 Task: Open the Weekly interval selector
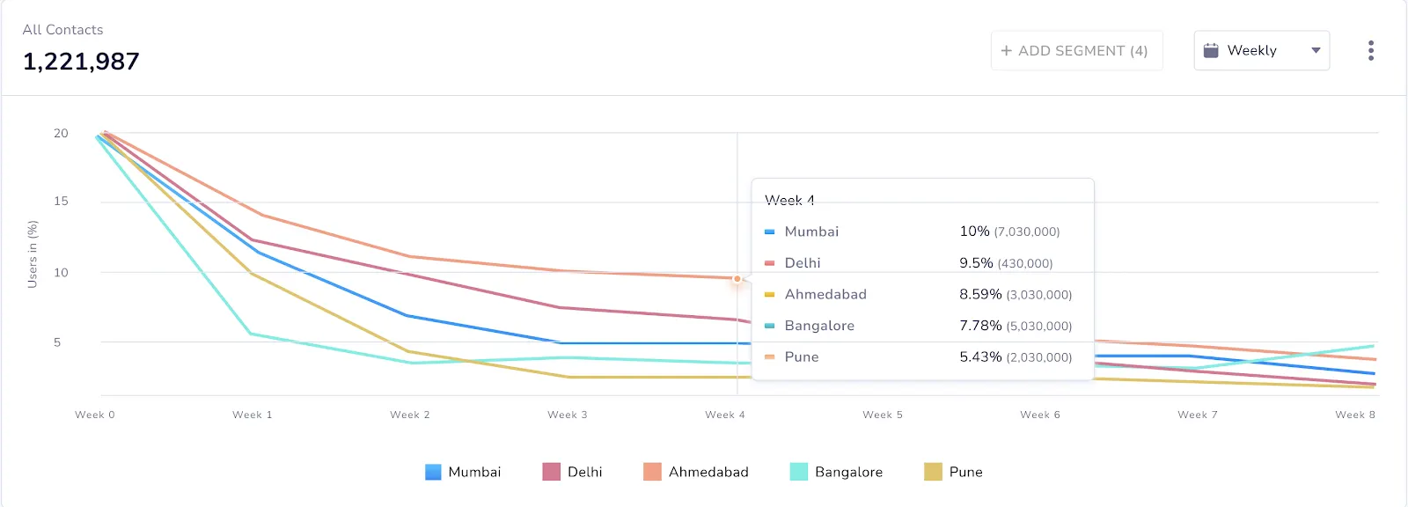(1261, 51)
